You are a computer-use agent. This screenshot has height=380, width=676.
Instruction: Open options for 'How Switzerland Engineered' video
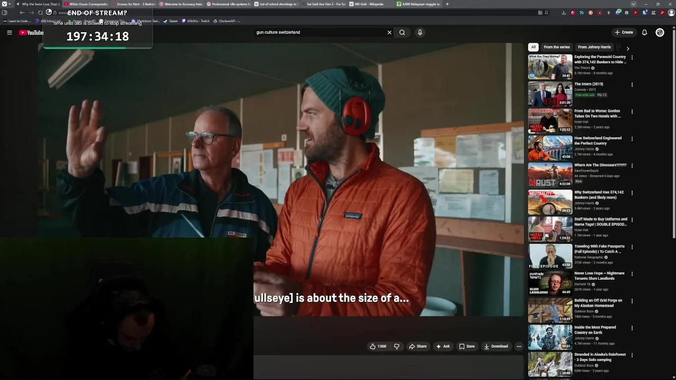point(632,139)
